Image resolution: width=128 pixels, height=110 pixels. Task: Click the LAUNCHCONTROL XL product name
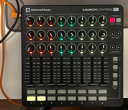tap(101, 9)
